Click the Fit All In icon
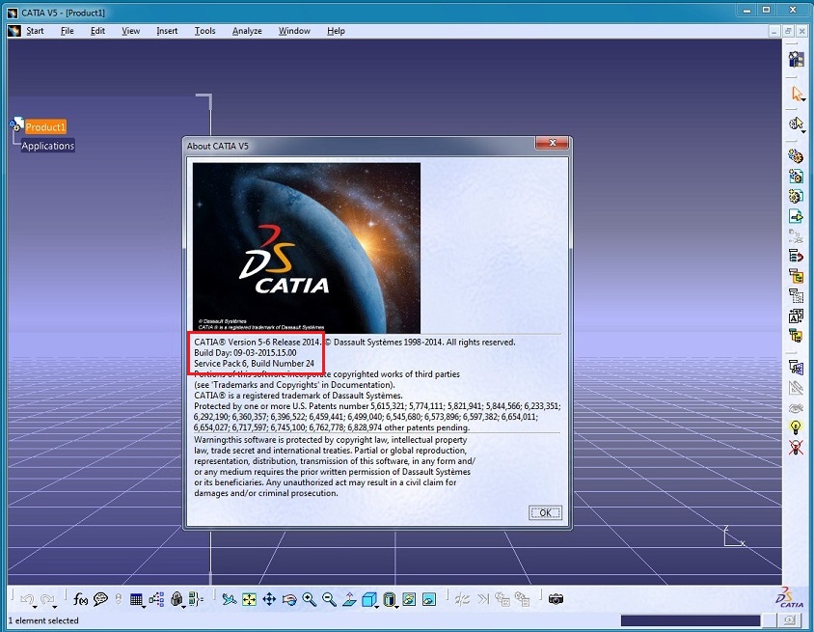Viewport: 814px width, 632px height. [x=249, y=599]
